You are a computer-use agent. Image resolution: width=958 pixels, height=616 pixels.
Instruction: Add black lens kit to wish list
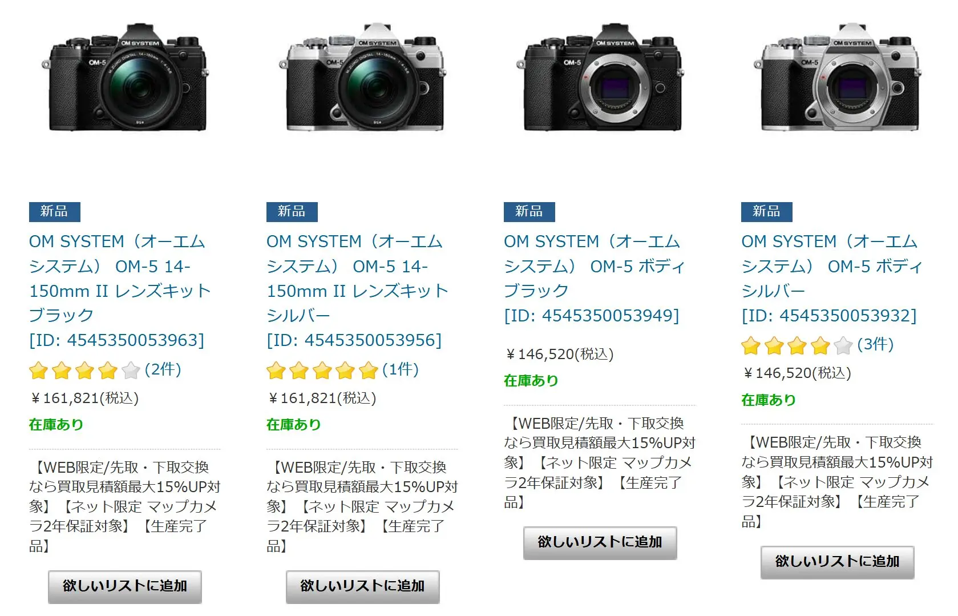pos(125,586)
